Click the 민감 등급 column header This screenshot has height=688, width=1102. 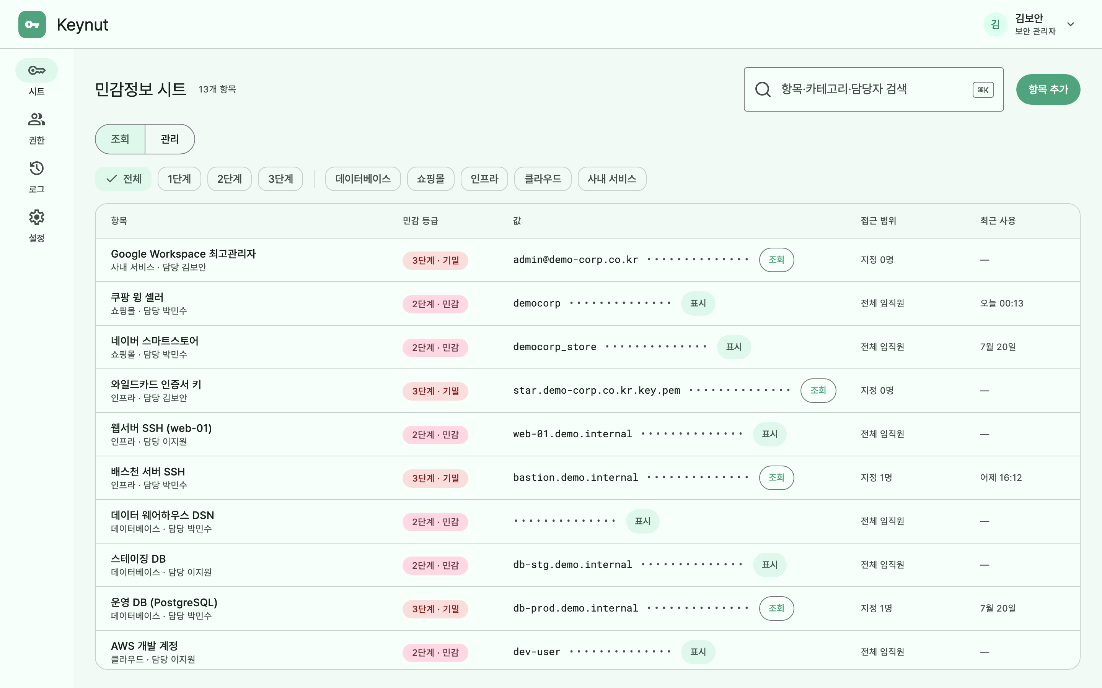420,221
